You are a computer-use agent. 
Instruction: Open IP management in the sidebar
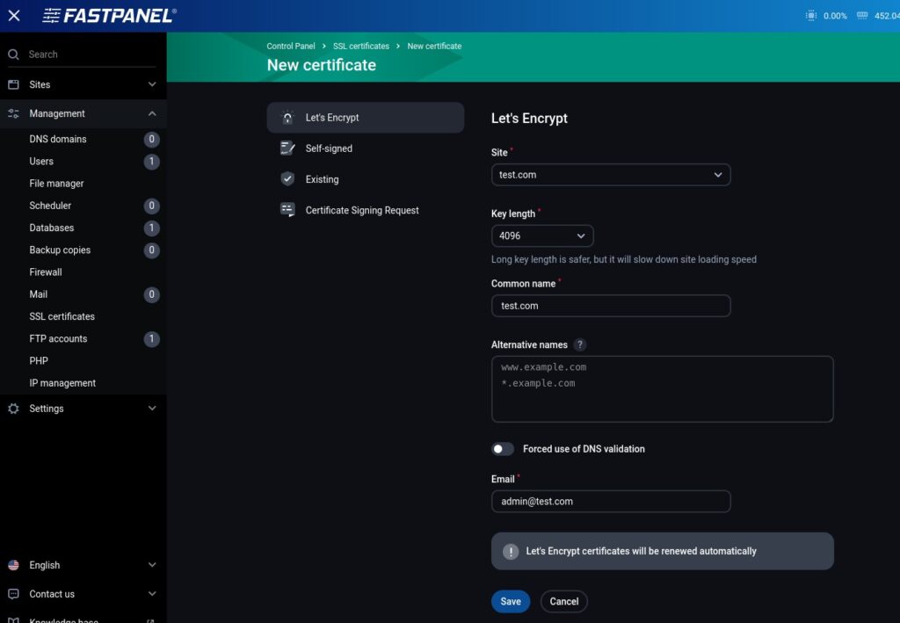(62, 383)
